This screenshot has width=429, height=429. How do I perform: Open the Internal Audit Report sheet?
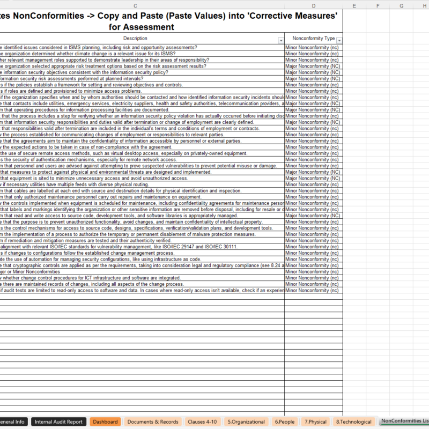pos(58,422)
